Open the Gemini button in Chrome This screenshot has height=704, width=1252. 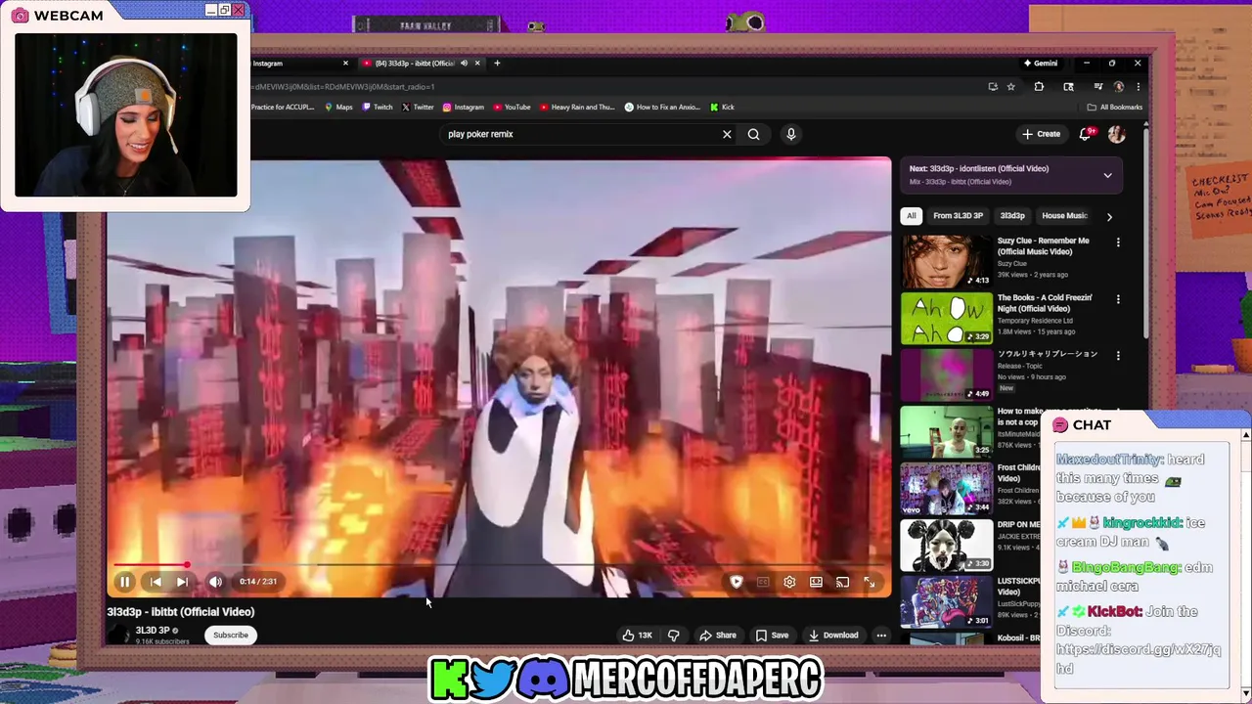pos(1040,64)
